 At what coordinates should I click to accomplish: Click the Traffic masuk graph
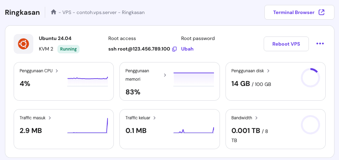click(x=88, y=127)
